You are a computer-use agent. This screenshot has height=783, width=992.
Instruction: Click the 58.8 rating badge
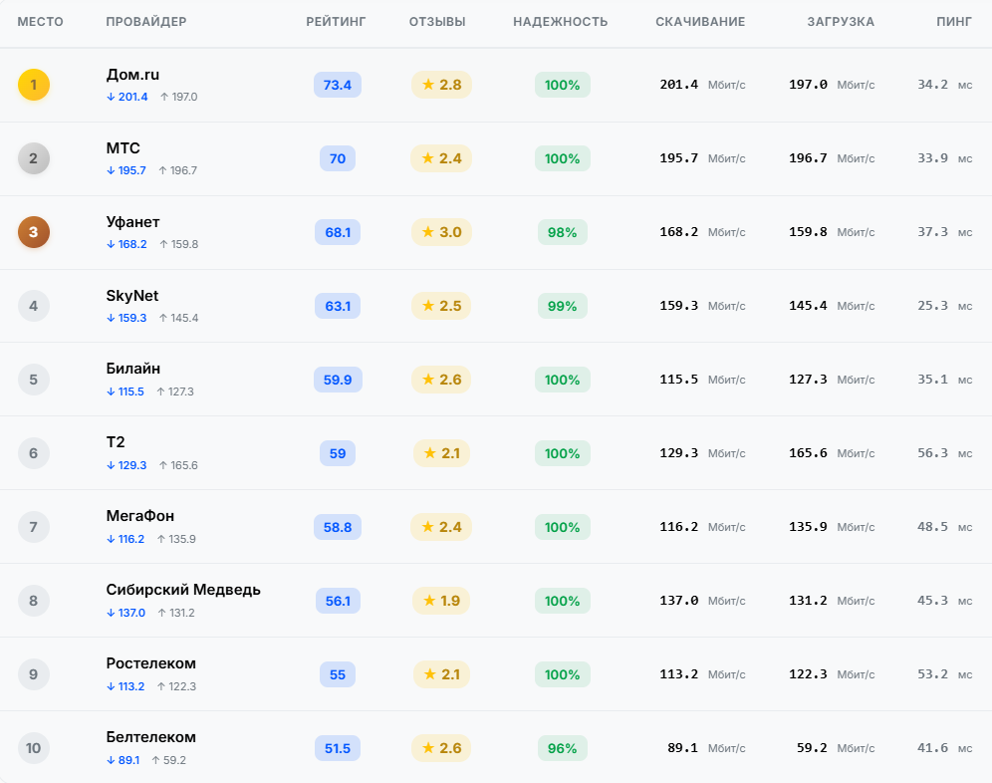tap(338, 527)
